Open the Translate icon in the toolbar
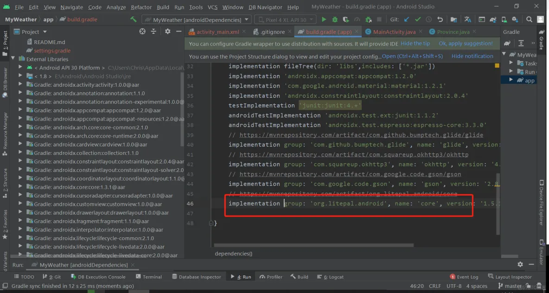The height and width of the screenshot is (293, 549). 468,19
